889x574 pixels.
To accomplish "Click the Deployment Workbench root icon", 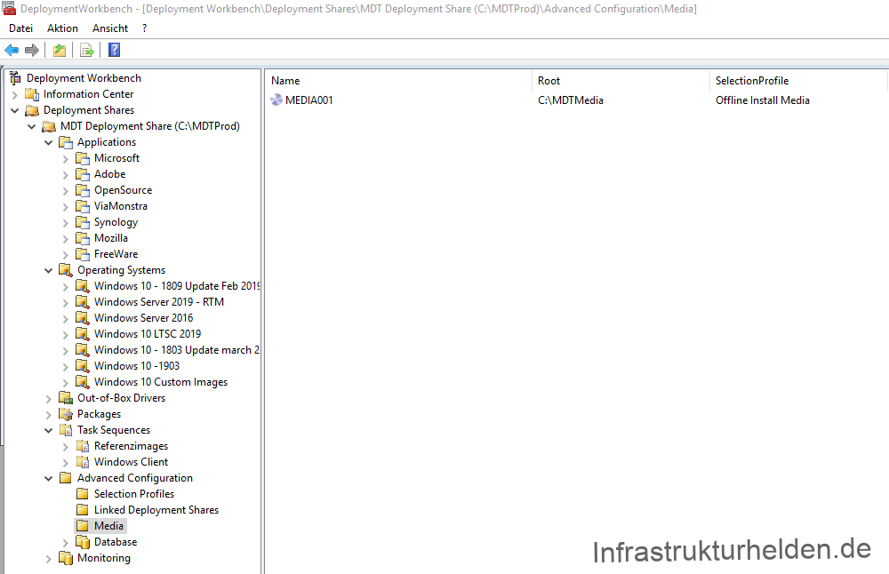I will tap(15, 78).
